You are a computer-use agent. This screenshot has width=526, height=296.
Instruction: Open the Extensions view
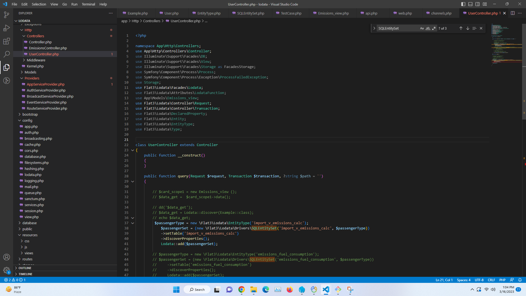click(x=7, y=41)
